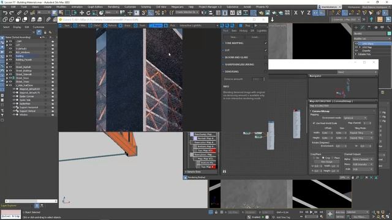392x220 pixels.
Task: Expand the Tone Mapping section
Action: [223, 43]
